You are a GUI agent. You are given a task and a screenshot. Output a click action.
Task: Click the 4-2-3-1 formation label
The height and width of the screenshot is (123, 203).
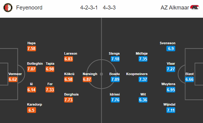(89, 8)
